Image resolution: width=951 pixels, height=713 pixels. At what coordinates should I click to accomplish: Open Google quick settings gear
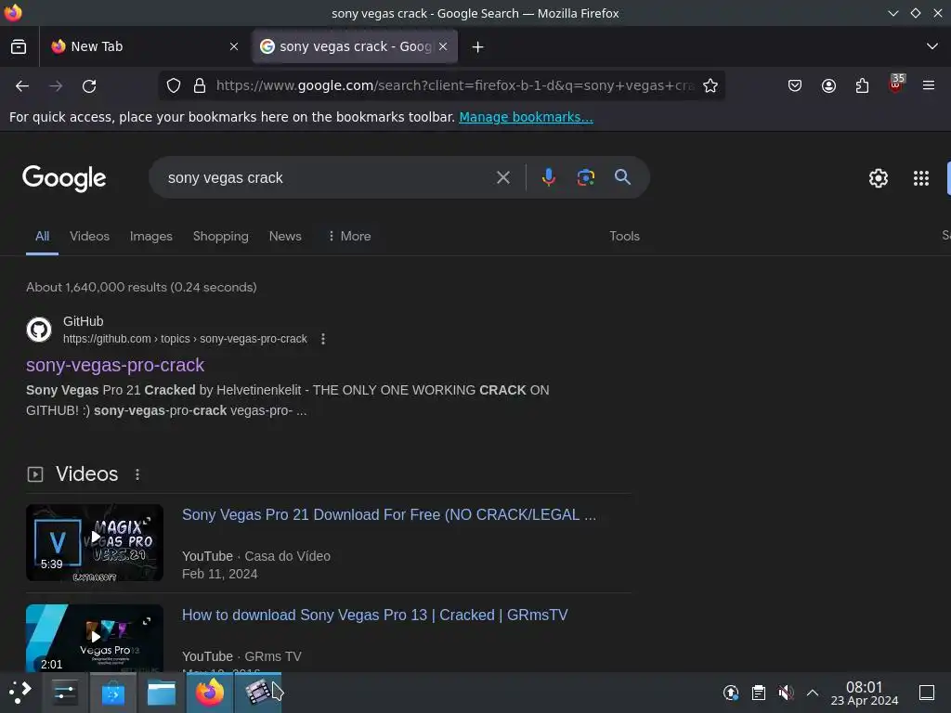[x=879, y=178]
